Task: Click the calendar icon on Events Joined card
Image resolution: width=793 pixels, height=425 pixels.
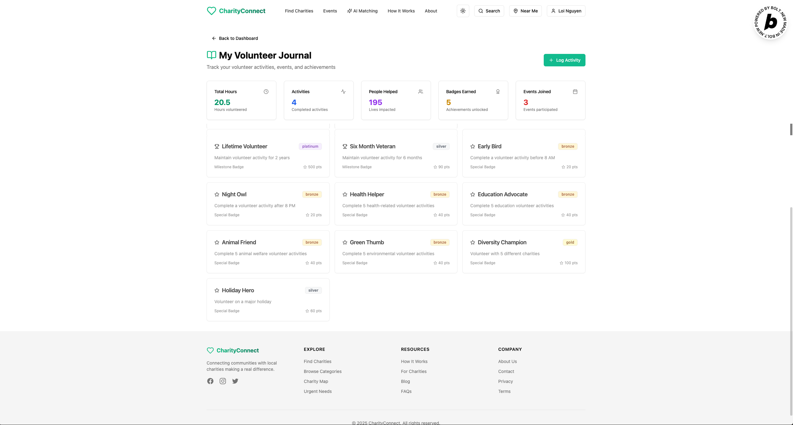Action: [x=575, y=92]
